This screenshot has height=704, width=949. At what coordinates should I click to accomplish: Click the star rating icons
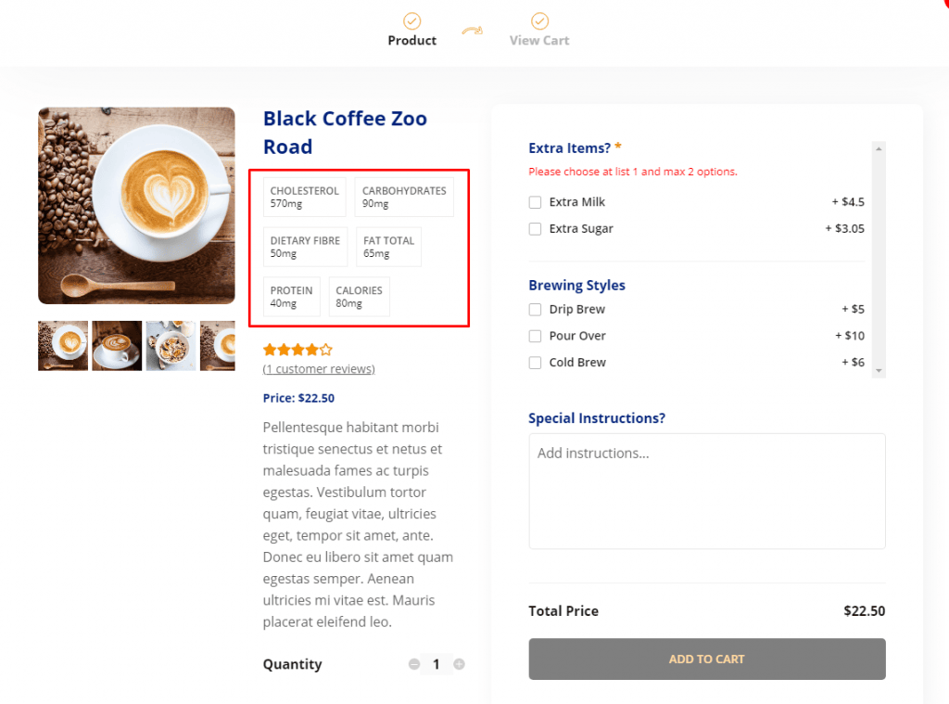[x=297, y=350]
